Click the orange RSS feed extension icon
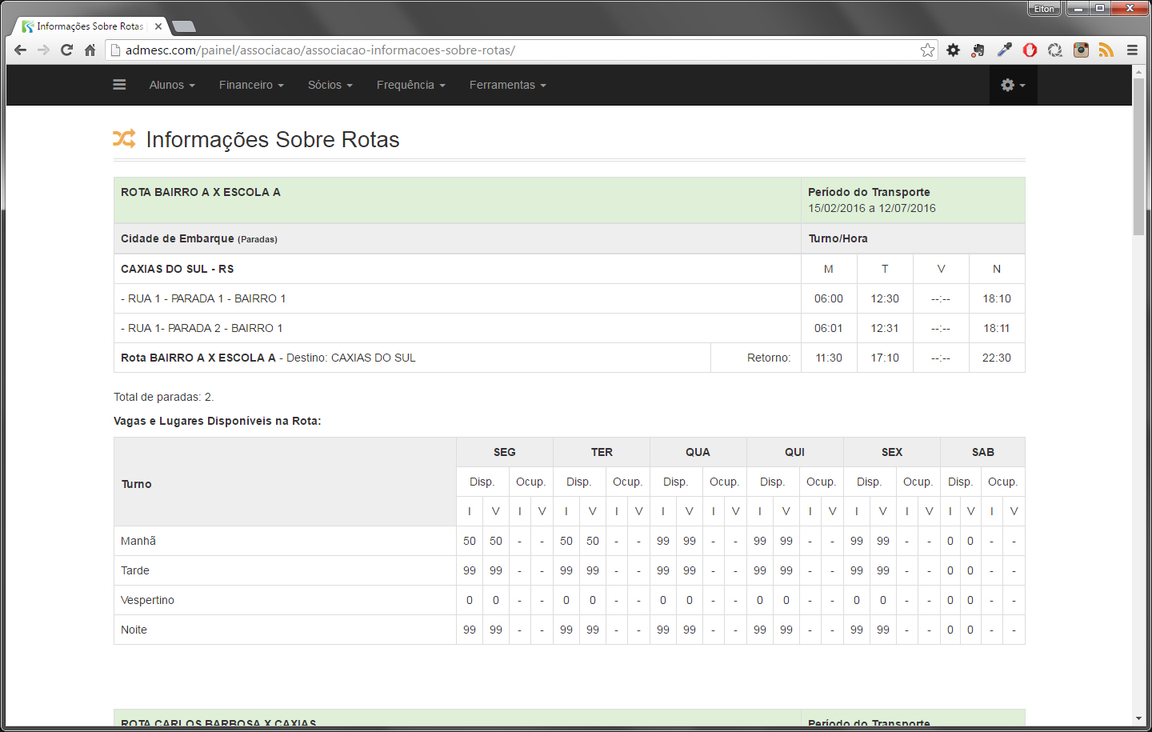 pos(1106,50)
